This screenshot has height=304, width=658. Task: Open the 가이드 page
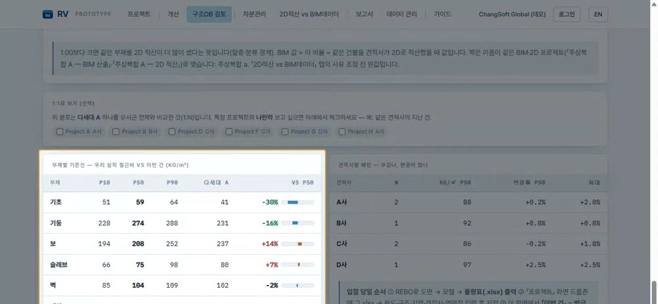tap(443, 14)
